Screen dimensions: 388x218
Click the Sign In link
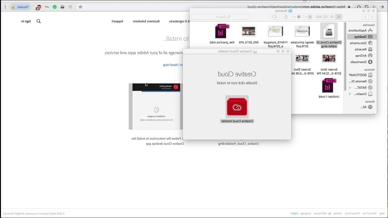point(26,21)
